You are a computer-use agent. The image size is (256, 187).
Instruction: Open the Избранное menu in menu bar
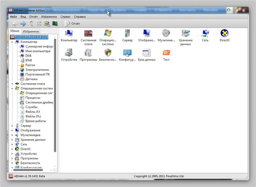coord(49,17)
